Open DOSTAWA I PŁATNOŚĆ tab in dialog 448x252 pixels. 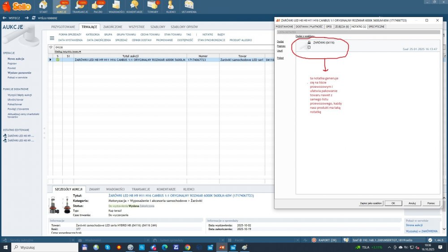point(309,26)
